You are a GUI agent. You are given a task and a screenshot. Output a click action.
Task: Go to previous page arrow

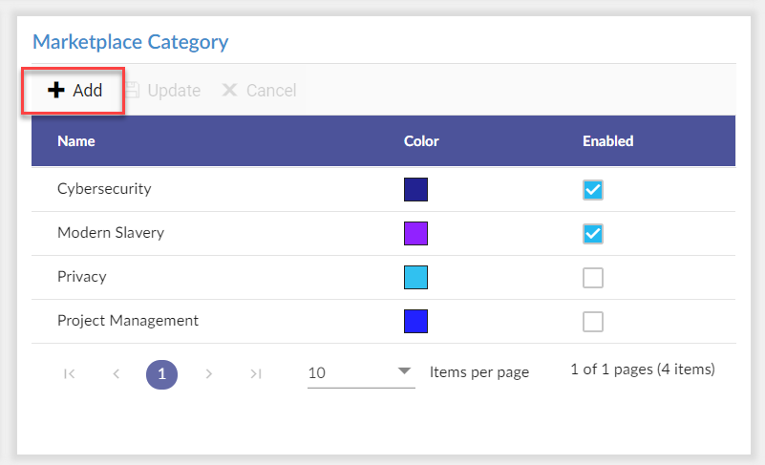[116, 374]
